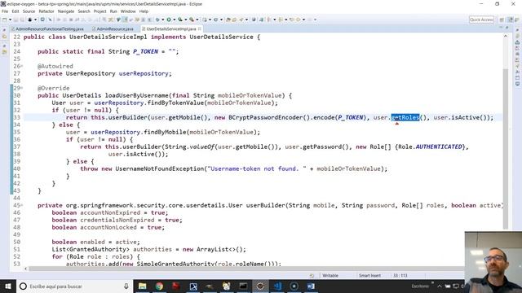522x293 pixels.
Task: Open the Source menu
Action: point(29,11)
